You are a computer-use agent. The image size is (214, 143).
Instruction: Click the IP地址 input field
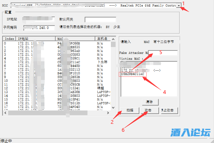(x=39, y=19)
